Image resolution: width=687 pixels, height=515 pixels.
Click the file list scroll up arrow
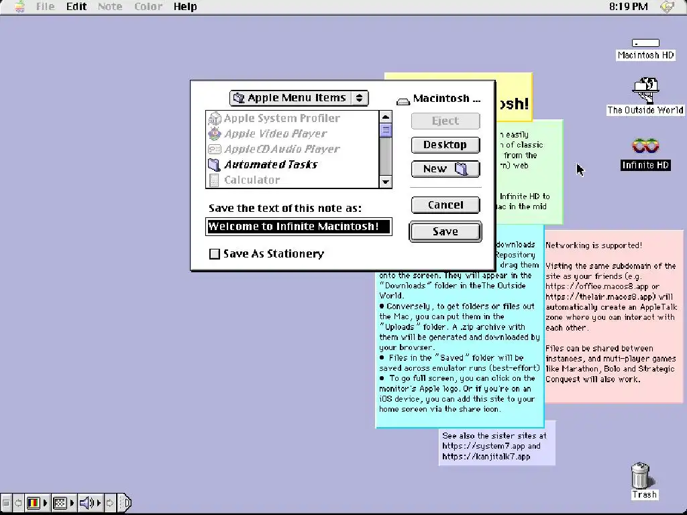pyautogui.click(x=386, y=117)
